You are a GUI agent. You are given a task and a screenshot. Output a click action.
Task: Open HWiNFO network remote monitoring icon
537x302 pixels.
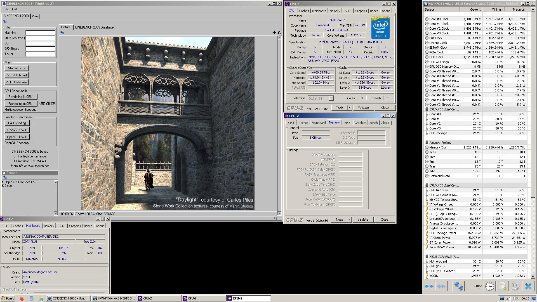(458, 286)
